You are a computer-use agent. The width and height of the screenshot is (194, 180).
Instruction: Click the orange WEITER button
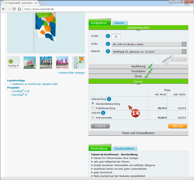click(178, 126)
